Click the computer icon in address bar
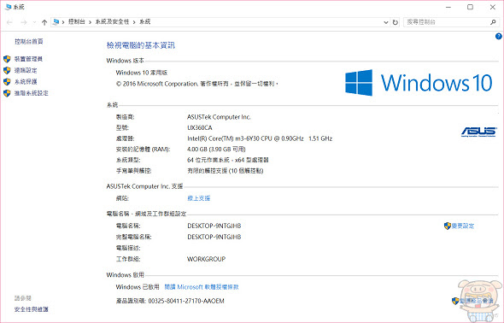 coord(56,22)
